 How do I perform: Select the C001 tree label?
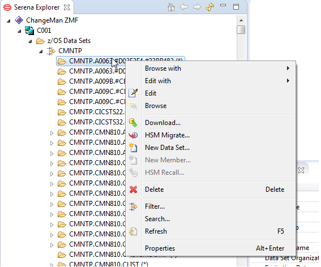44,31
